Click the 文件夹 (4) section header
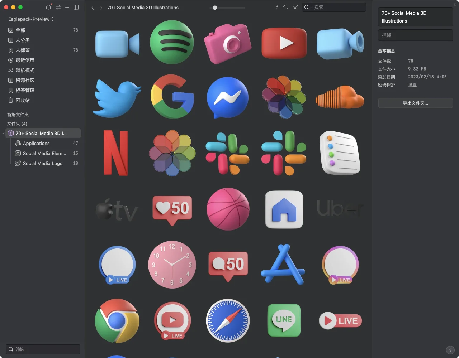Viewport: 459px width, 358px height. click(17, 124)
